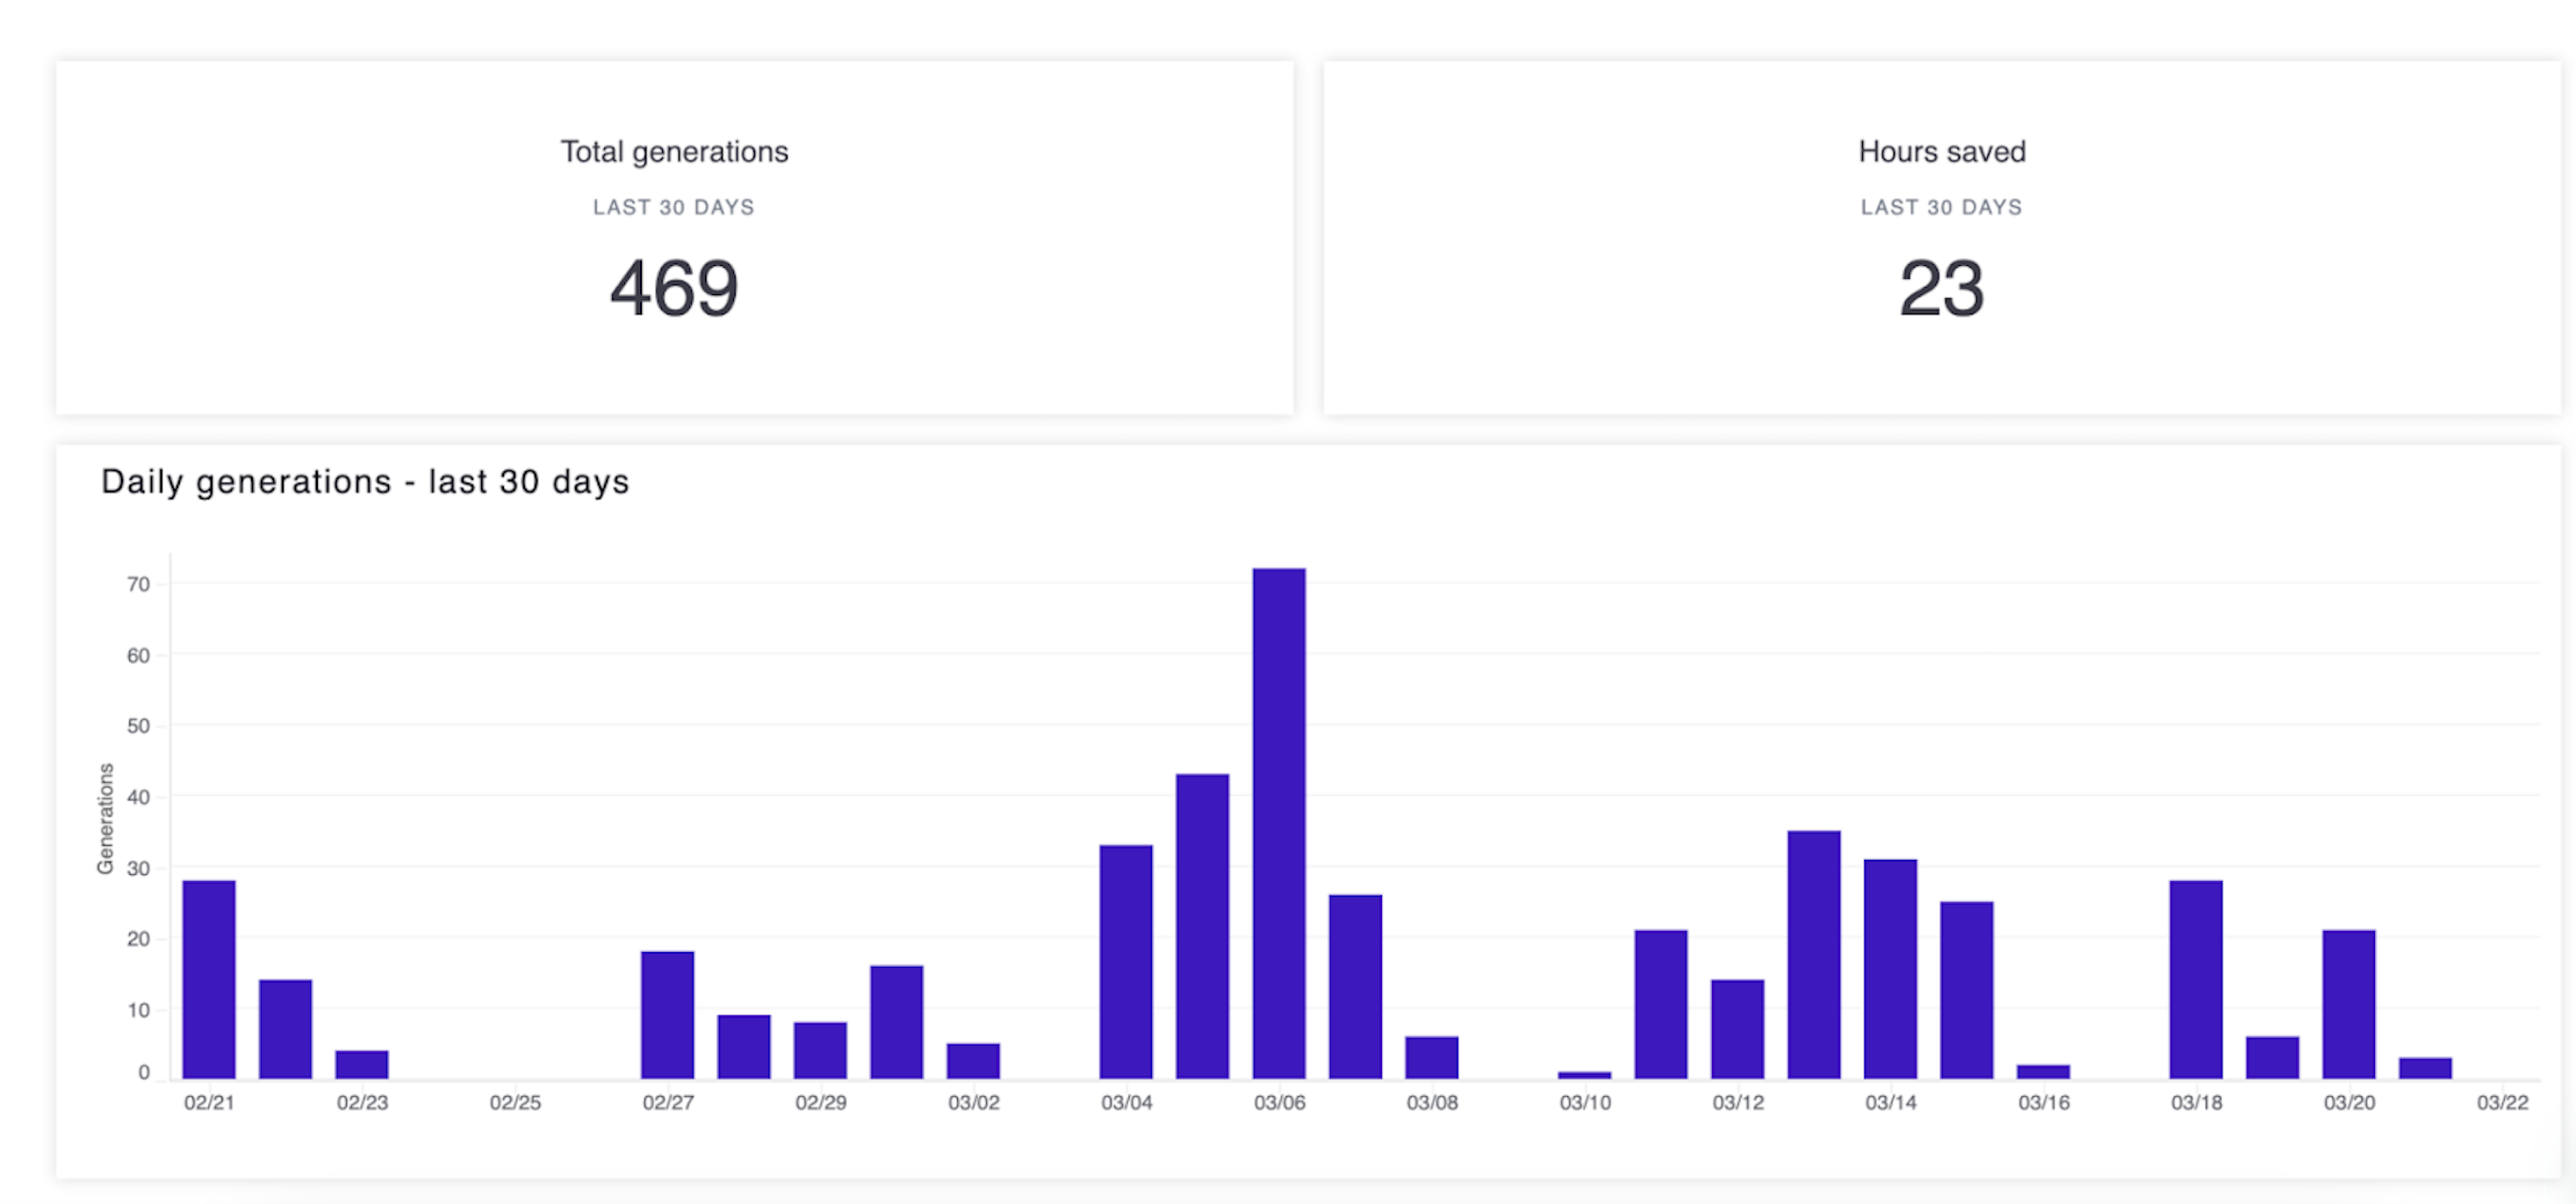Click the bar above 02/29
Screen dimensions: 2576x1204
click(x=820, y=1050)
